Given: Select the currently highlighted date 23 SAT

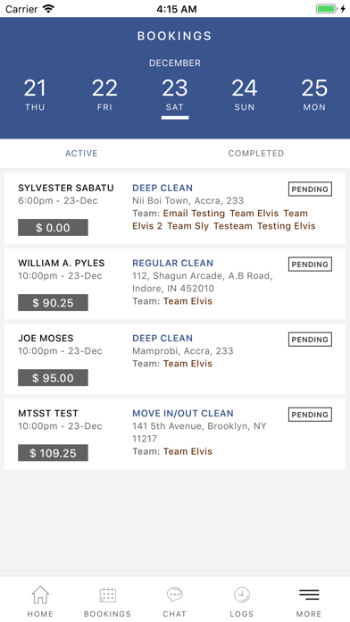Looking at the screenshot, I should tap(175, 95).
